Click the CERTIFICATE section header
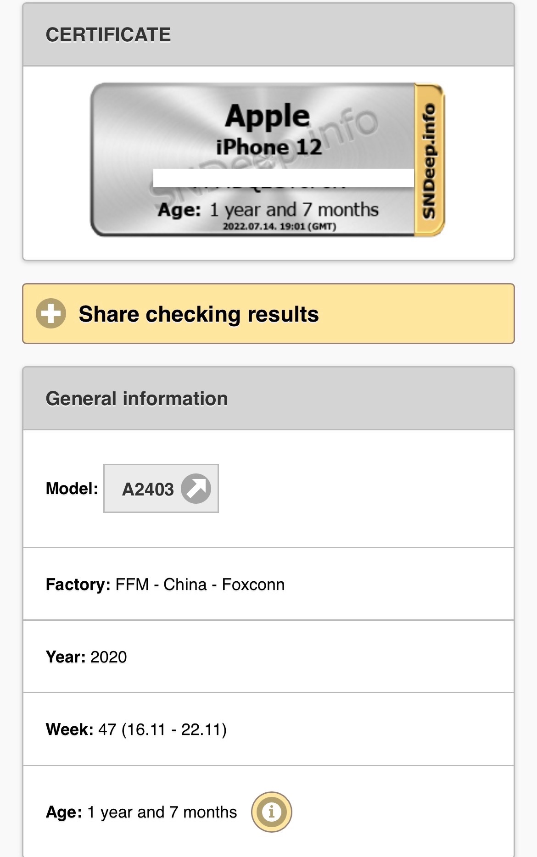 tap(108, 35)
